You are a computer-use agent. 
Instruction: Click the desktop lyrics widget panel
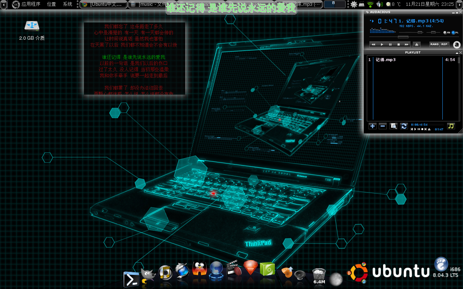point(135,59)
